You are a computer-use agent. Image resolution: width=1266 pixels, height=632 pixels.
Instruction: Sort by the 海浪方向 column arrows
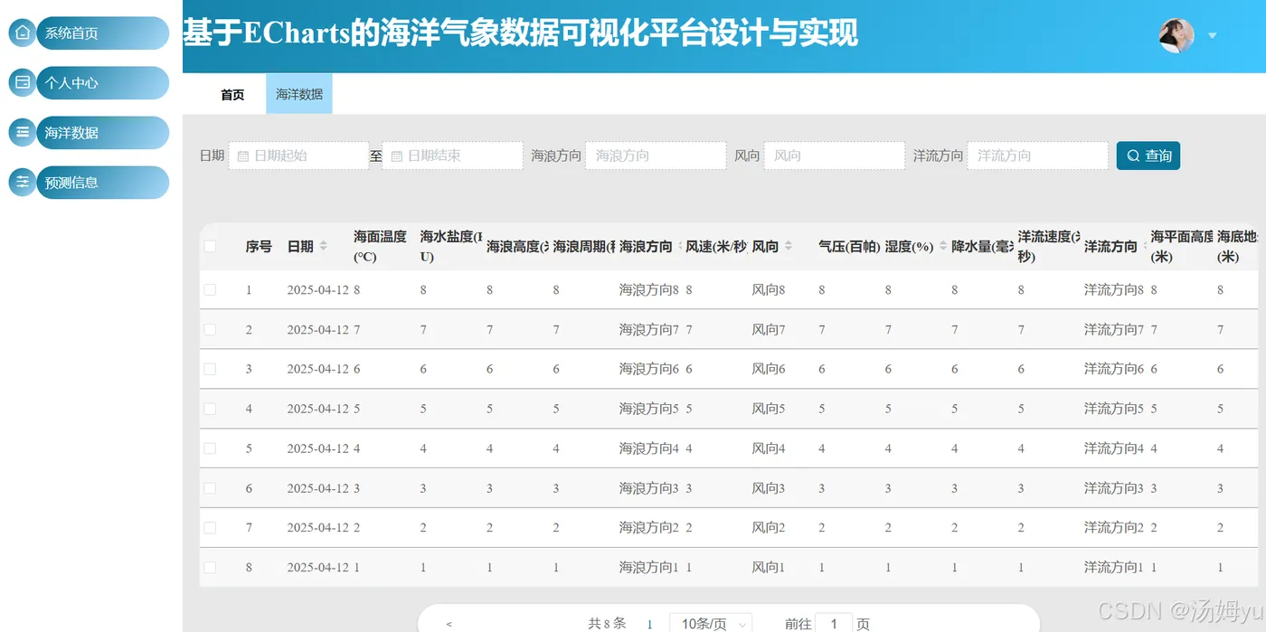click(x=679, y=246)
